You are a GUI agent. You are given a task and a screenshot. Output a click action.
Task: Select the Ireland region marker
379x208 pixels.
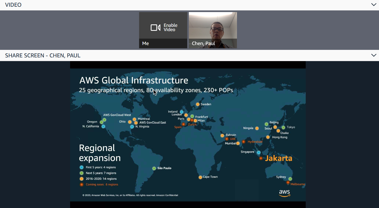(x=182, y=112)
